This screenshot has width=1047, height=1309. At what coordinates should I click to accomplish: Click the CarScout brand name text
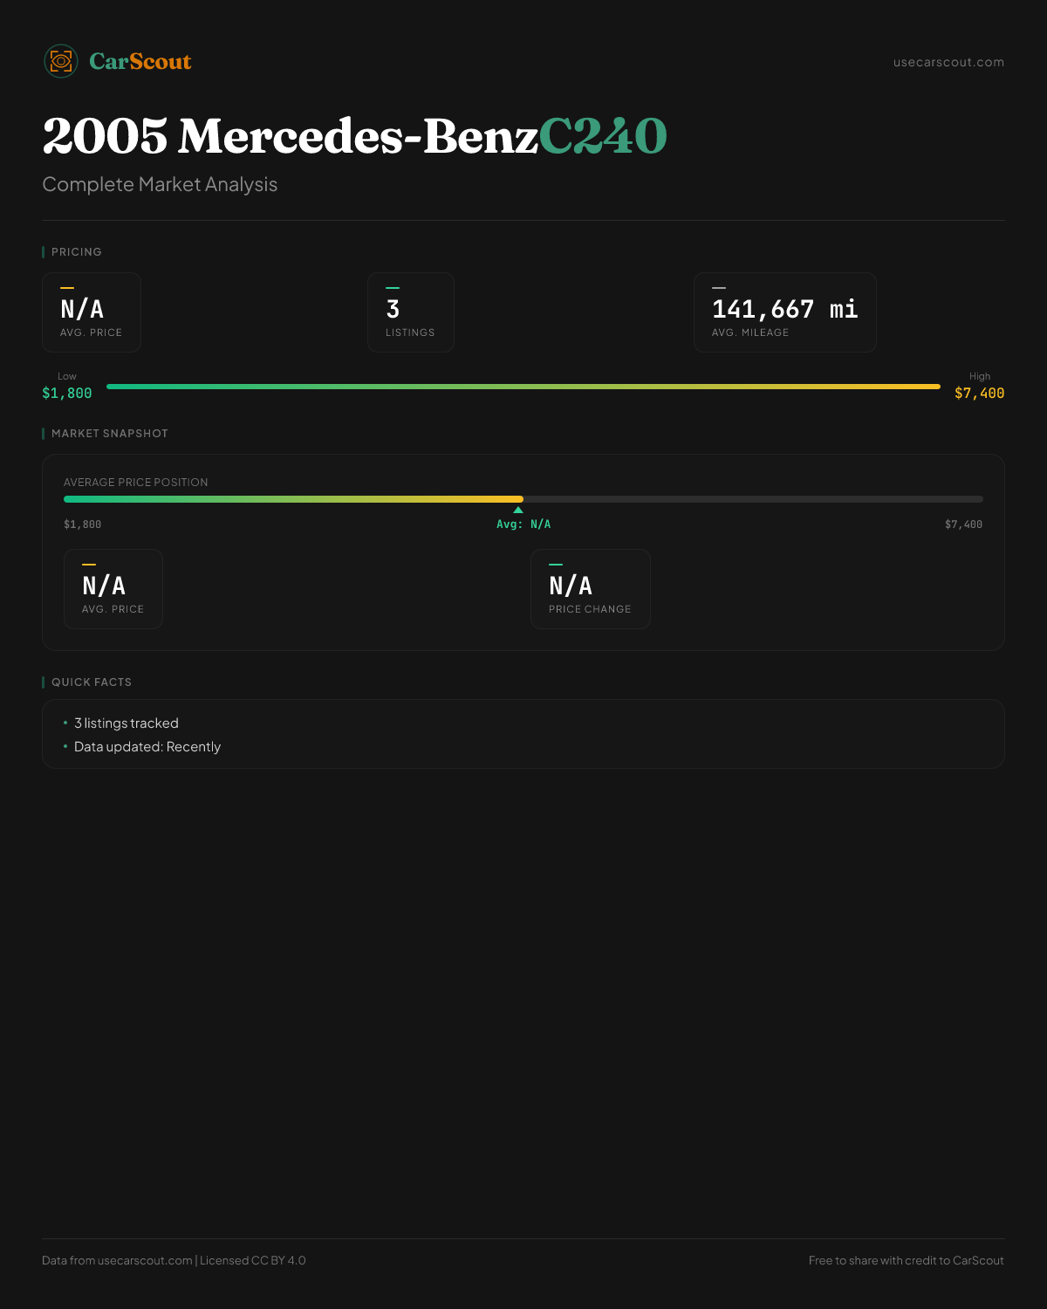140,61
